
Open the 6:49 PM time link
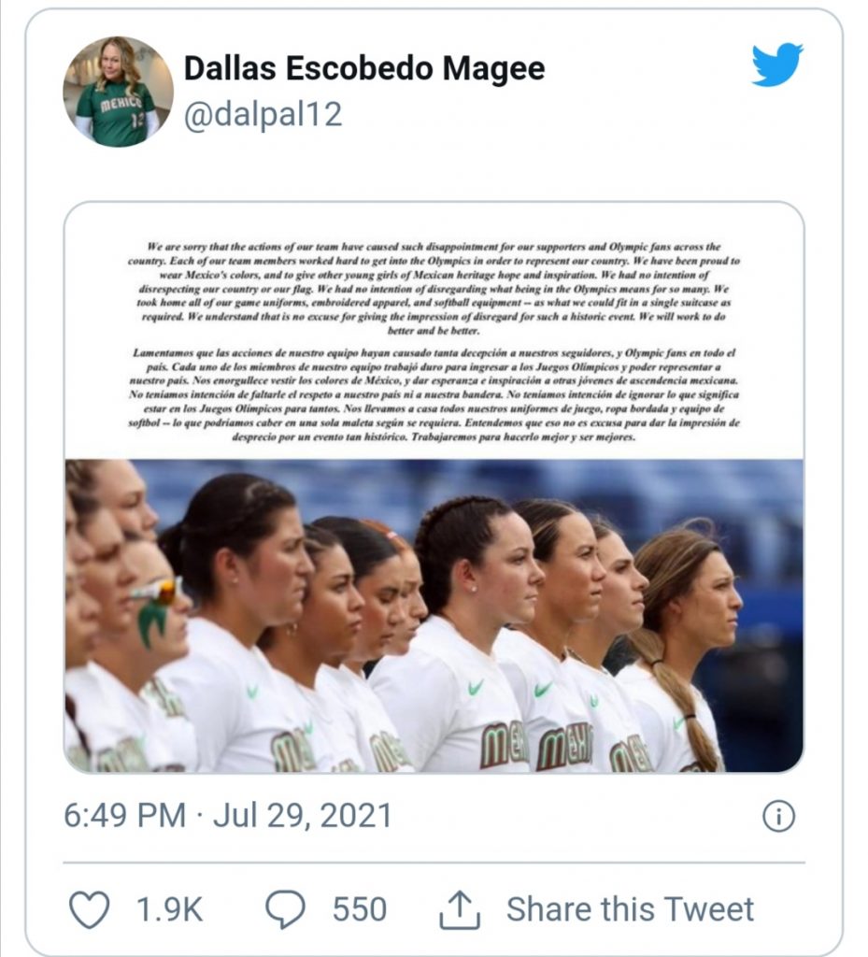(124, 816)
